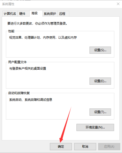
Task: Click the 取消 button
Action: [x=85, y=147]
